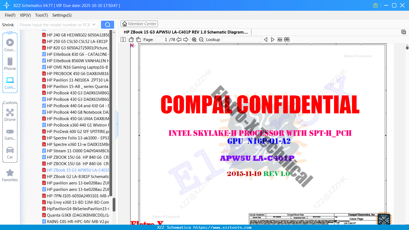Screen dimensions: 409x230
Task: Click the search magnifier button
Action: [x=107, y=25]
